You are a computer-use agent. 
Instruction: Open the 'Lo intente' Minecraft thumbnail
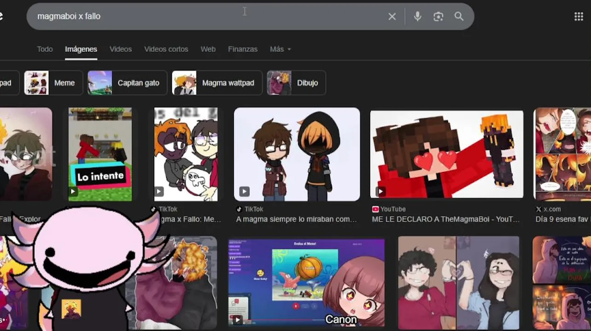click(x=100, y=154)
